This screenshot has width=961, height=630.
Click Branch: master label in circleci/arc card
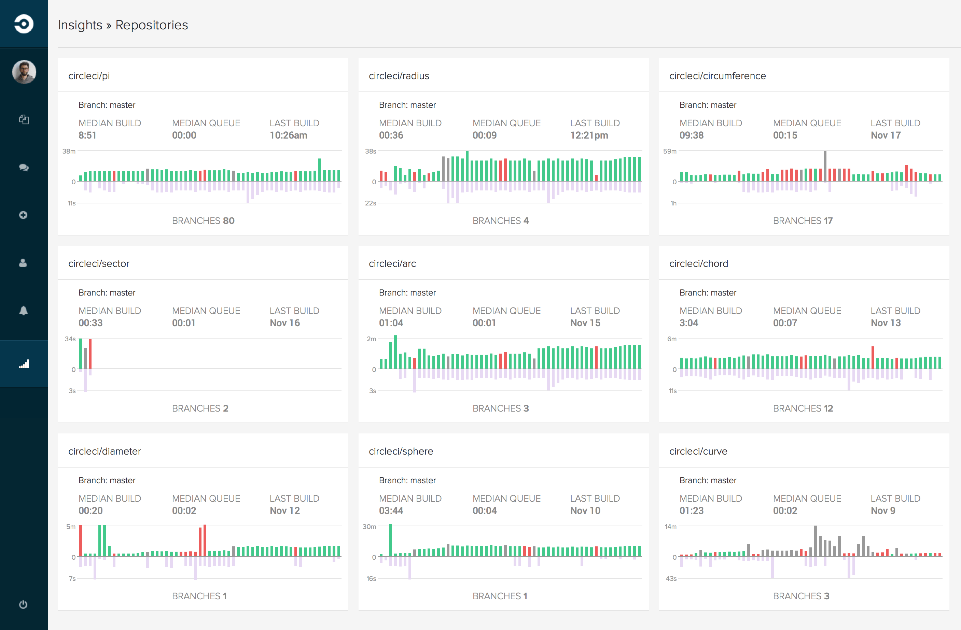pyautogui.click(x=407, y=292)
